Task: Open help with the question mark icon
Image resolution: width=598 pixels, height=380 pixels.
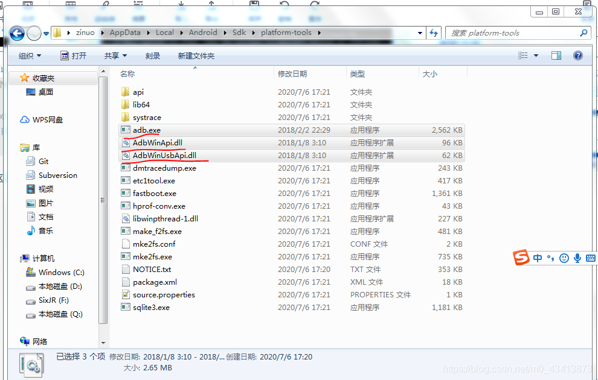Action: [578, 55]
